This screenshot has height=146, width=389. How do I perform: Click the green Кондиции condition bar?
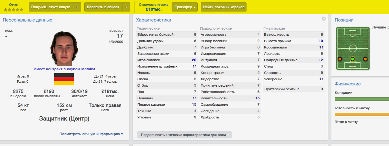(x=361, y=99)
